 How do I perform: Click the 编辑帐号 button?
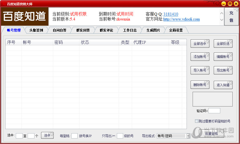tap(223, 57)
